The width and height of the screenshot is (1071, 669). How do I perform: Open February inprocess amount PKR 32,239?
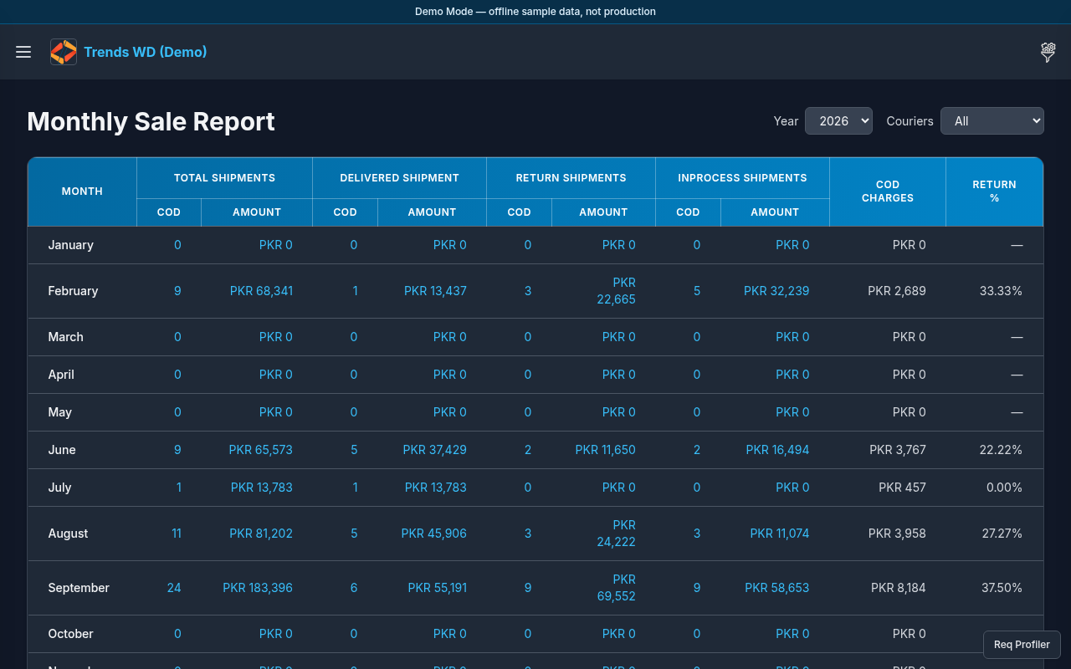click(776, 291)
